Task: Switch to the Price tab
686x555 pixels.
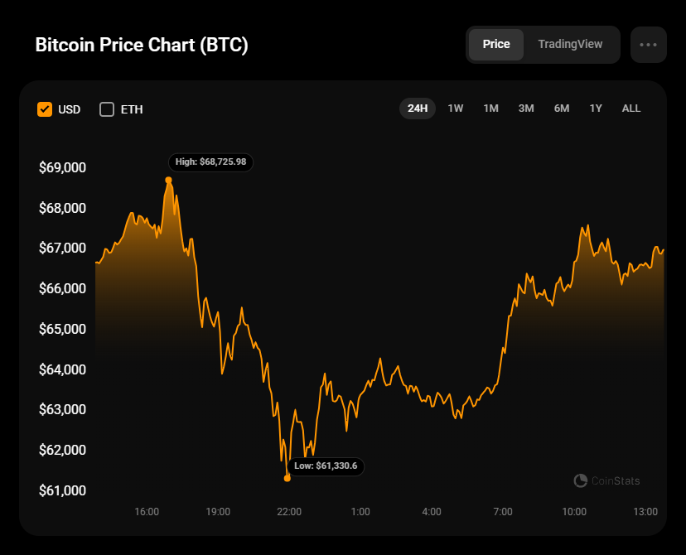Action: tap(496, 45)
